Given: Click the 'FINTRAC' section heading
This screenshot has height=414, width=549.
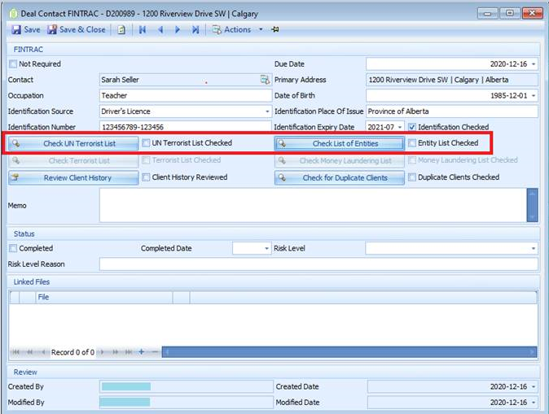Looking at the screenshot, I should click(x=28, y=50).
